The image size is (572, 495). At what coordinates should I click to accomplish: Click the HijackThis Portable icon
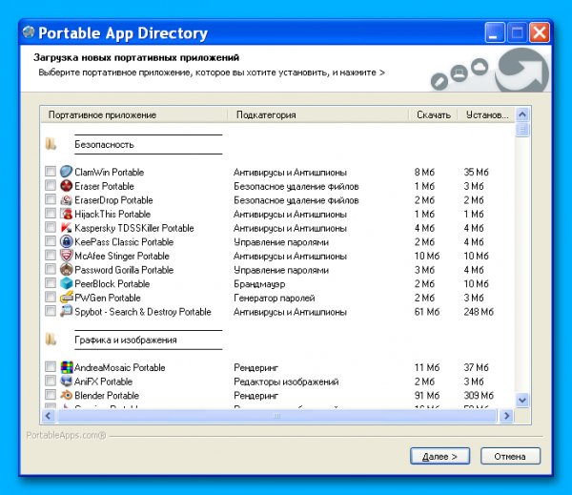(67, 214)
